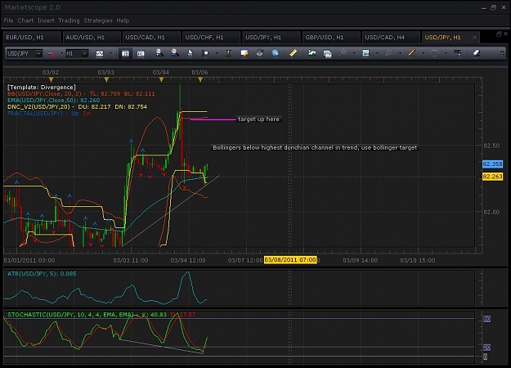Open the Trading menu
This screenshot has width=511, height=368.
(x=69, y=20)
